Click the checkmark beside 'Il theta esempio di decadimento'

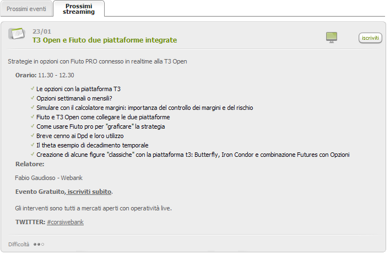click(x=32, y=145)
